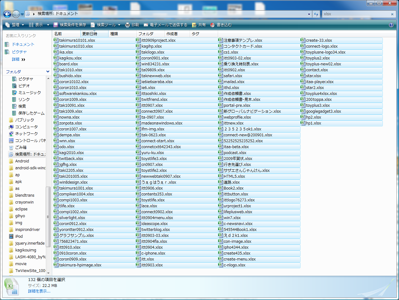The width and height of the screenshot is (399, 300).
Task: Click the グラフサンプル.xlsx file icon
Action: click(x=56, y=235)
